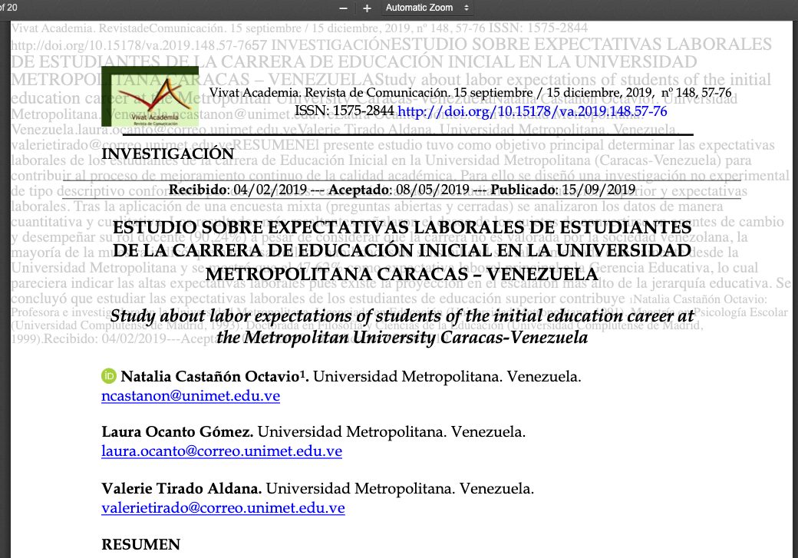Click the zoom in plus icon

[367, 8]
